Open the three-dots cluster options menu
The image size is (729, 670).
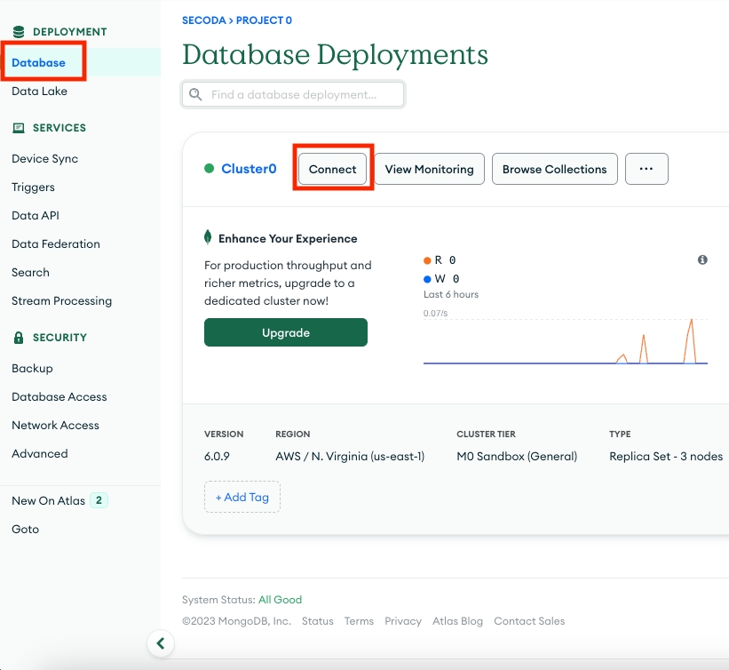(646, 169)
